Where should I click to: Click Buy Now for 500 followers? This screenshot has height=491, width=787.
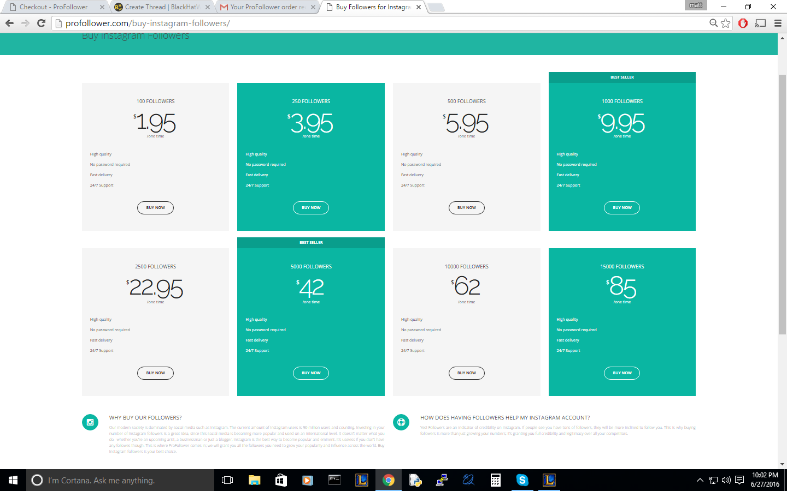(x=467, y=208)
